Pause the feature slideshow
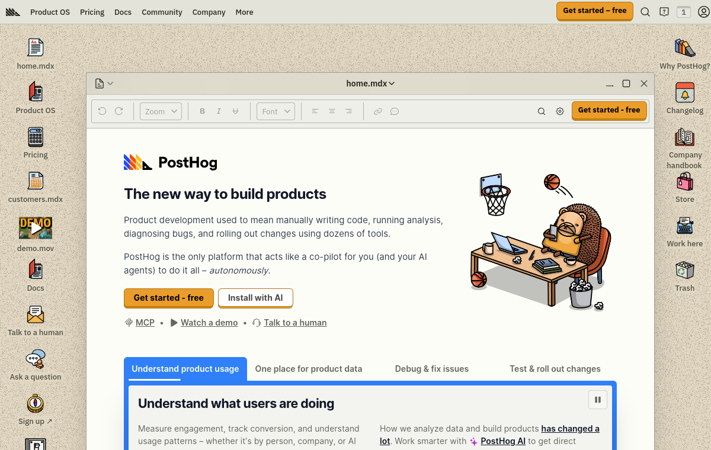 (x=598, y=400)
